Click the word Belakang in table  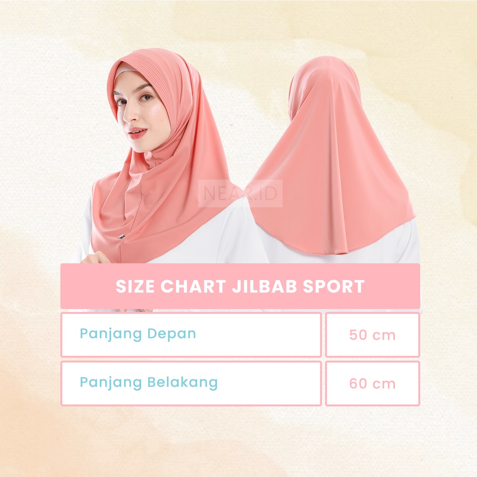tap(183, 382)
